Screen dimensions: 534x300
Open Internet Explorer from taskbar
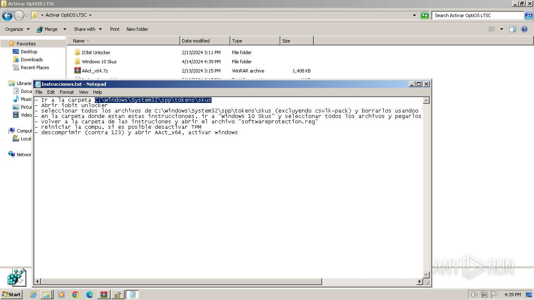click(33, 295)
